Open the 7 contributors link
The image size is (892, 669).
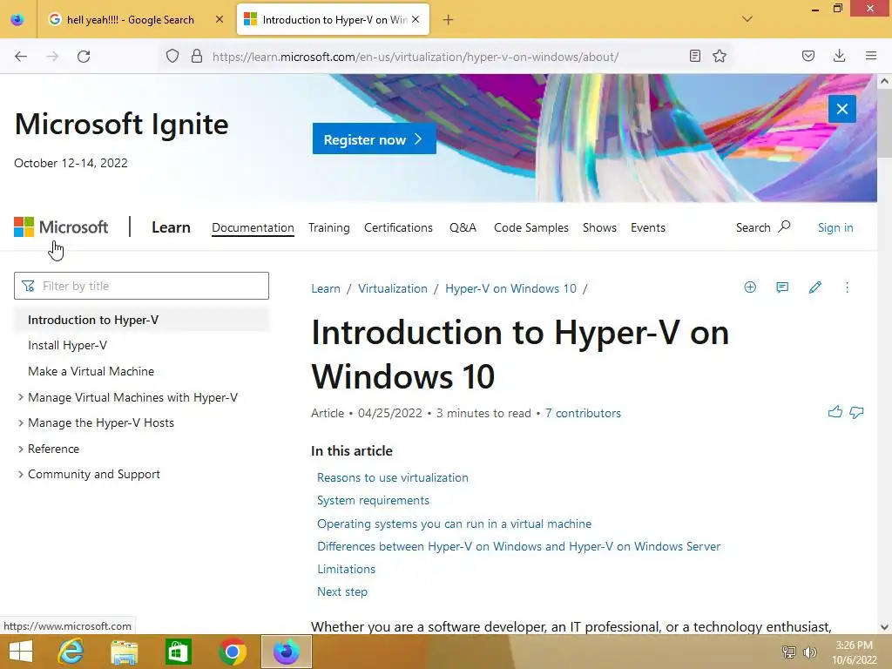tap(583, 413)
